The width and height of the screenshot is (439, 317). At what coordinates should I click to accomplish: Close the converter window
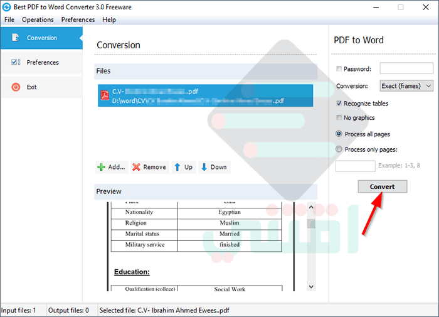tap(426, 8)
